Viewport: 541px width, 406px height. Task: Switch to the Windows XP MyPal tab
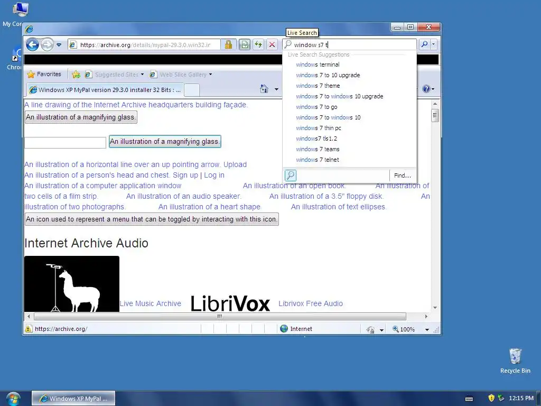105,90
